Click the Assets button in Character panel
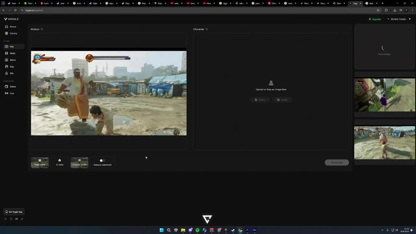The height and width of the screenshot is (234, 416). click(282, 100)
